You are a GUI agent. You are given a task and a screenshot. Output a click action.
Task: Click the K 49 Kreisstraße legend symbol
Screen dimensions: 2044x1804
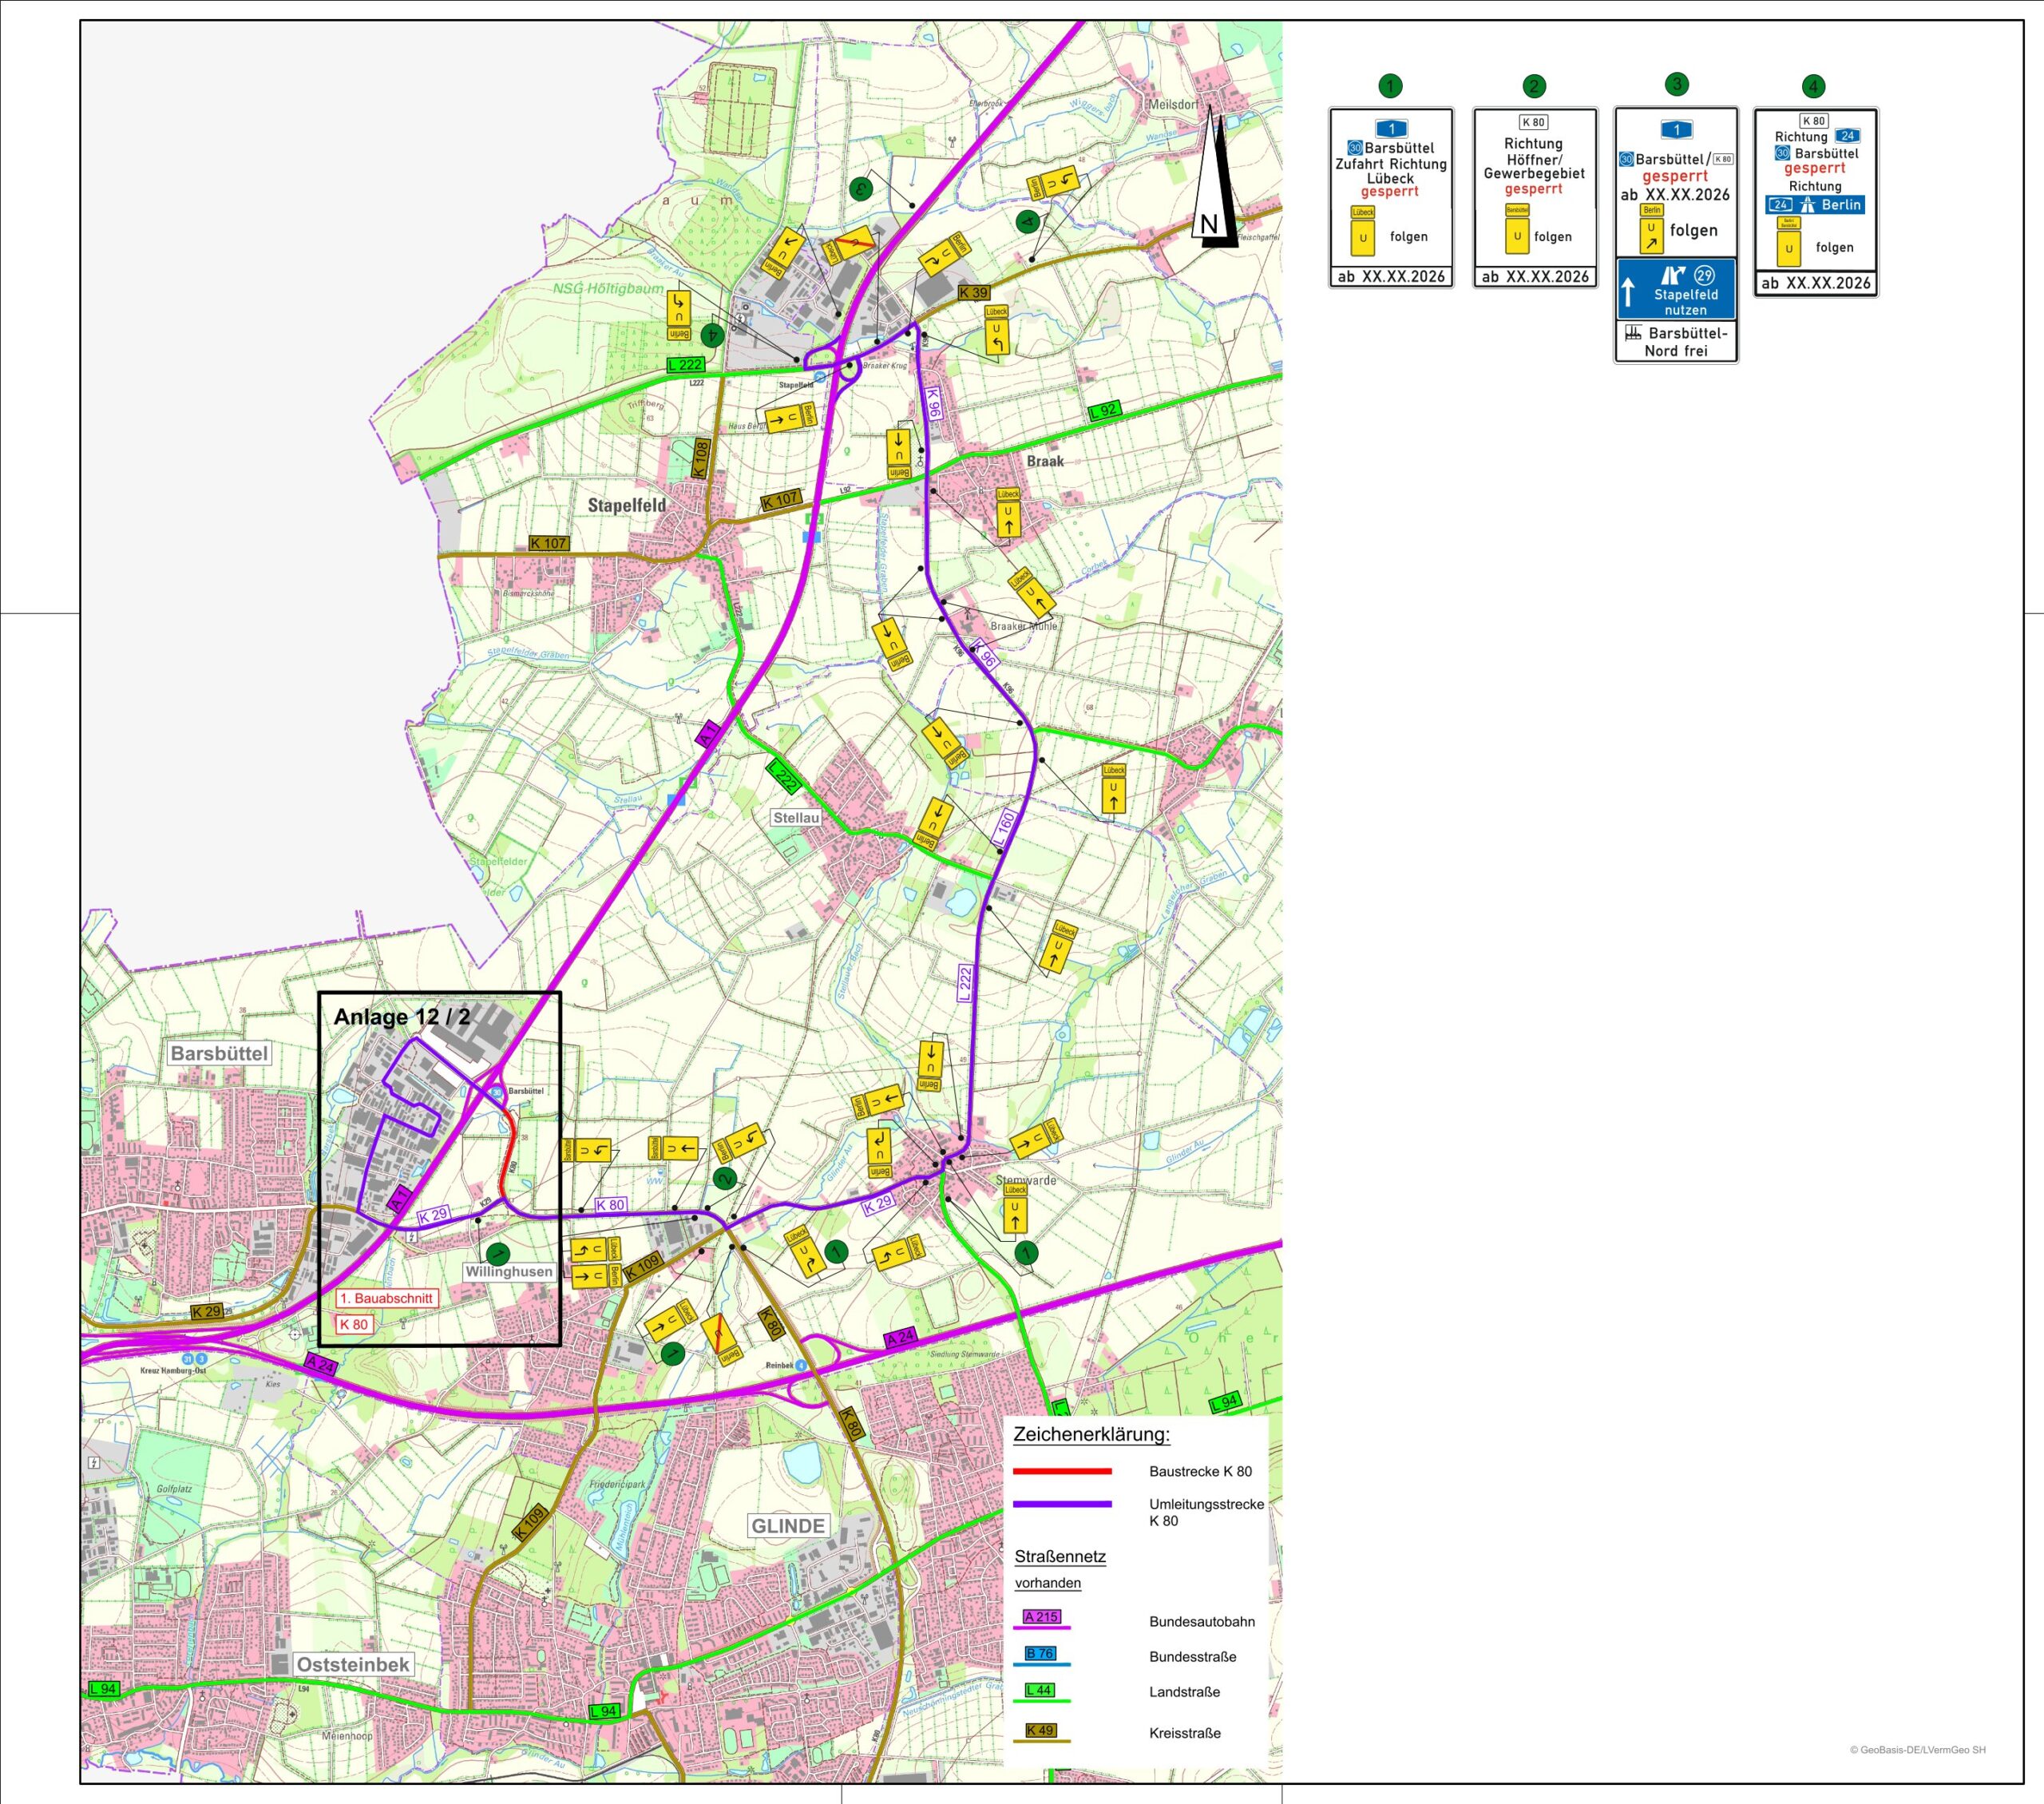pyautogui.click(x=1040, y=1730)
